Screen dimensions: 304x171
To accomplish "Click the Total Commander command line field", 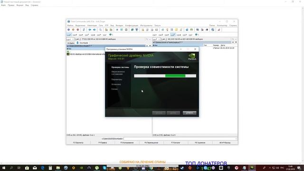I will click(180, 139).
